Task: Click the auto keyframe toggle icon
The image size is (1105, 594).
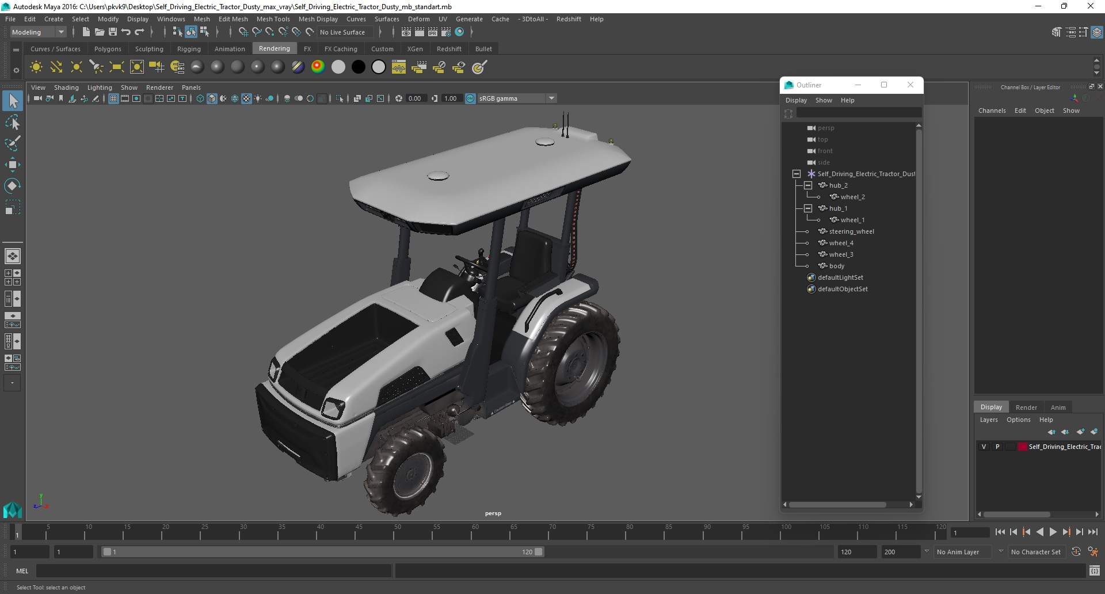Action: pyautogui.click(x=1076, y=551)
